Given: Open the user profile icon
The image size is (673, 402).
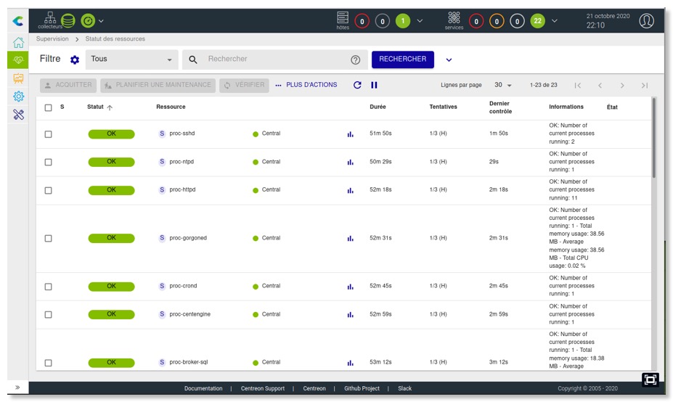Looking at the screenshot, I should coord(646,20).
